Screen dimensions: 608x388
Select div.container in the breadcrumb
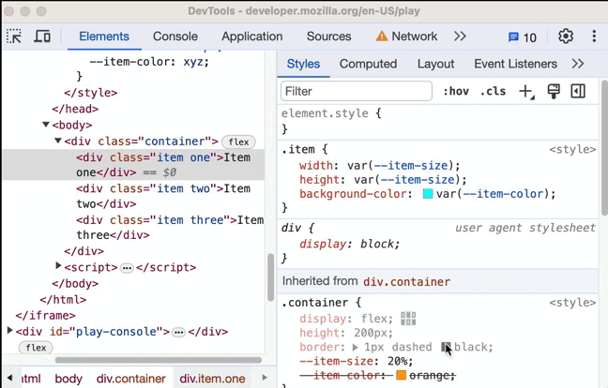(131, 379)
